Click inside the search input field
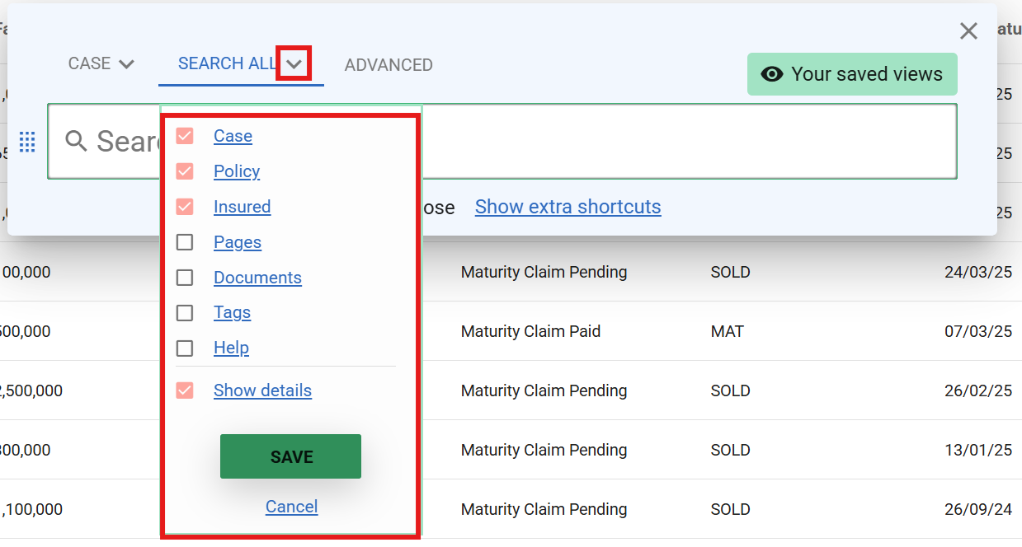The height and width of the screenshot is (547, 1022). click(685, 142)
